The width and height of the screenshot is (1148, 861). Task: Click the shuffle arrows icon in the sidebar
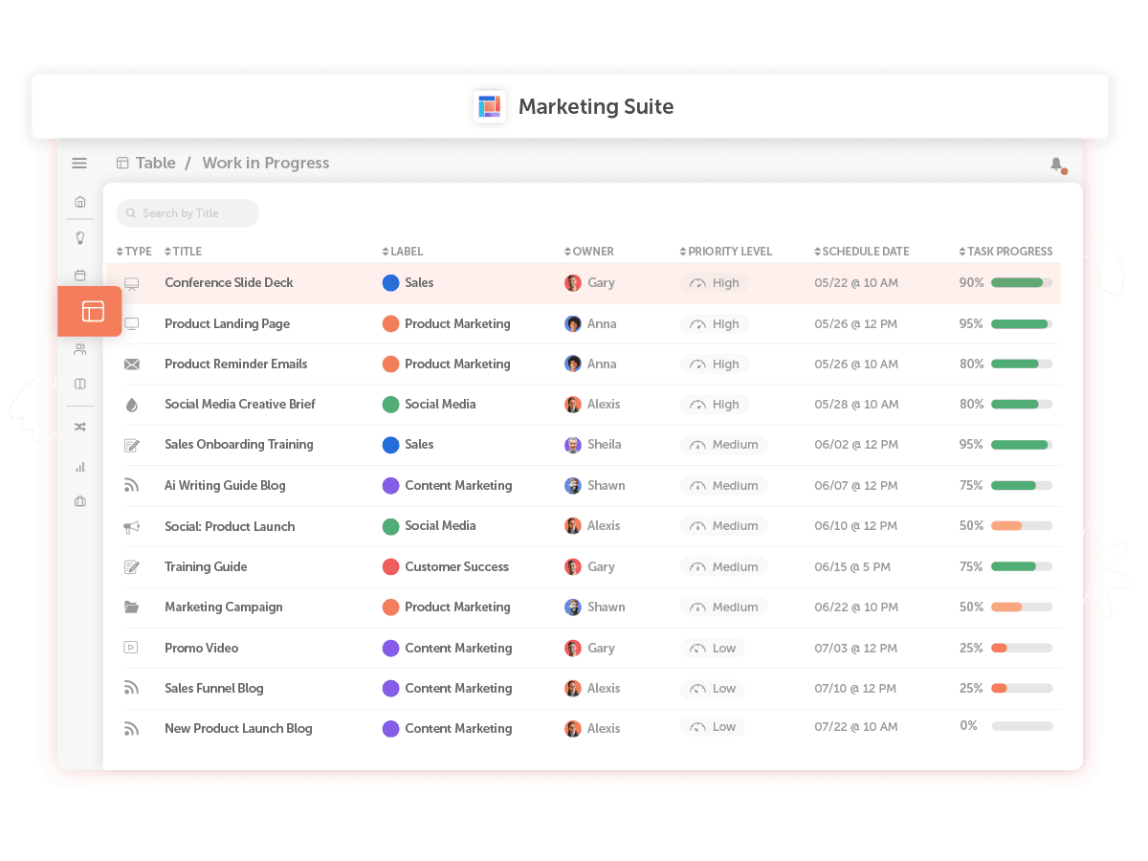pyautogui.click(x=80, y=428)
